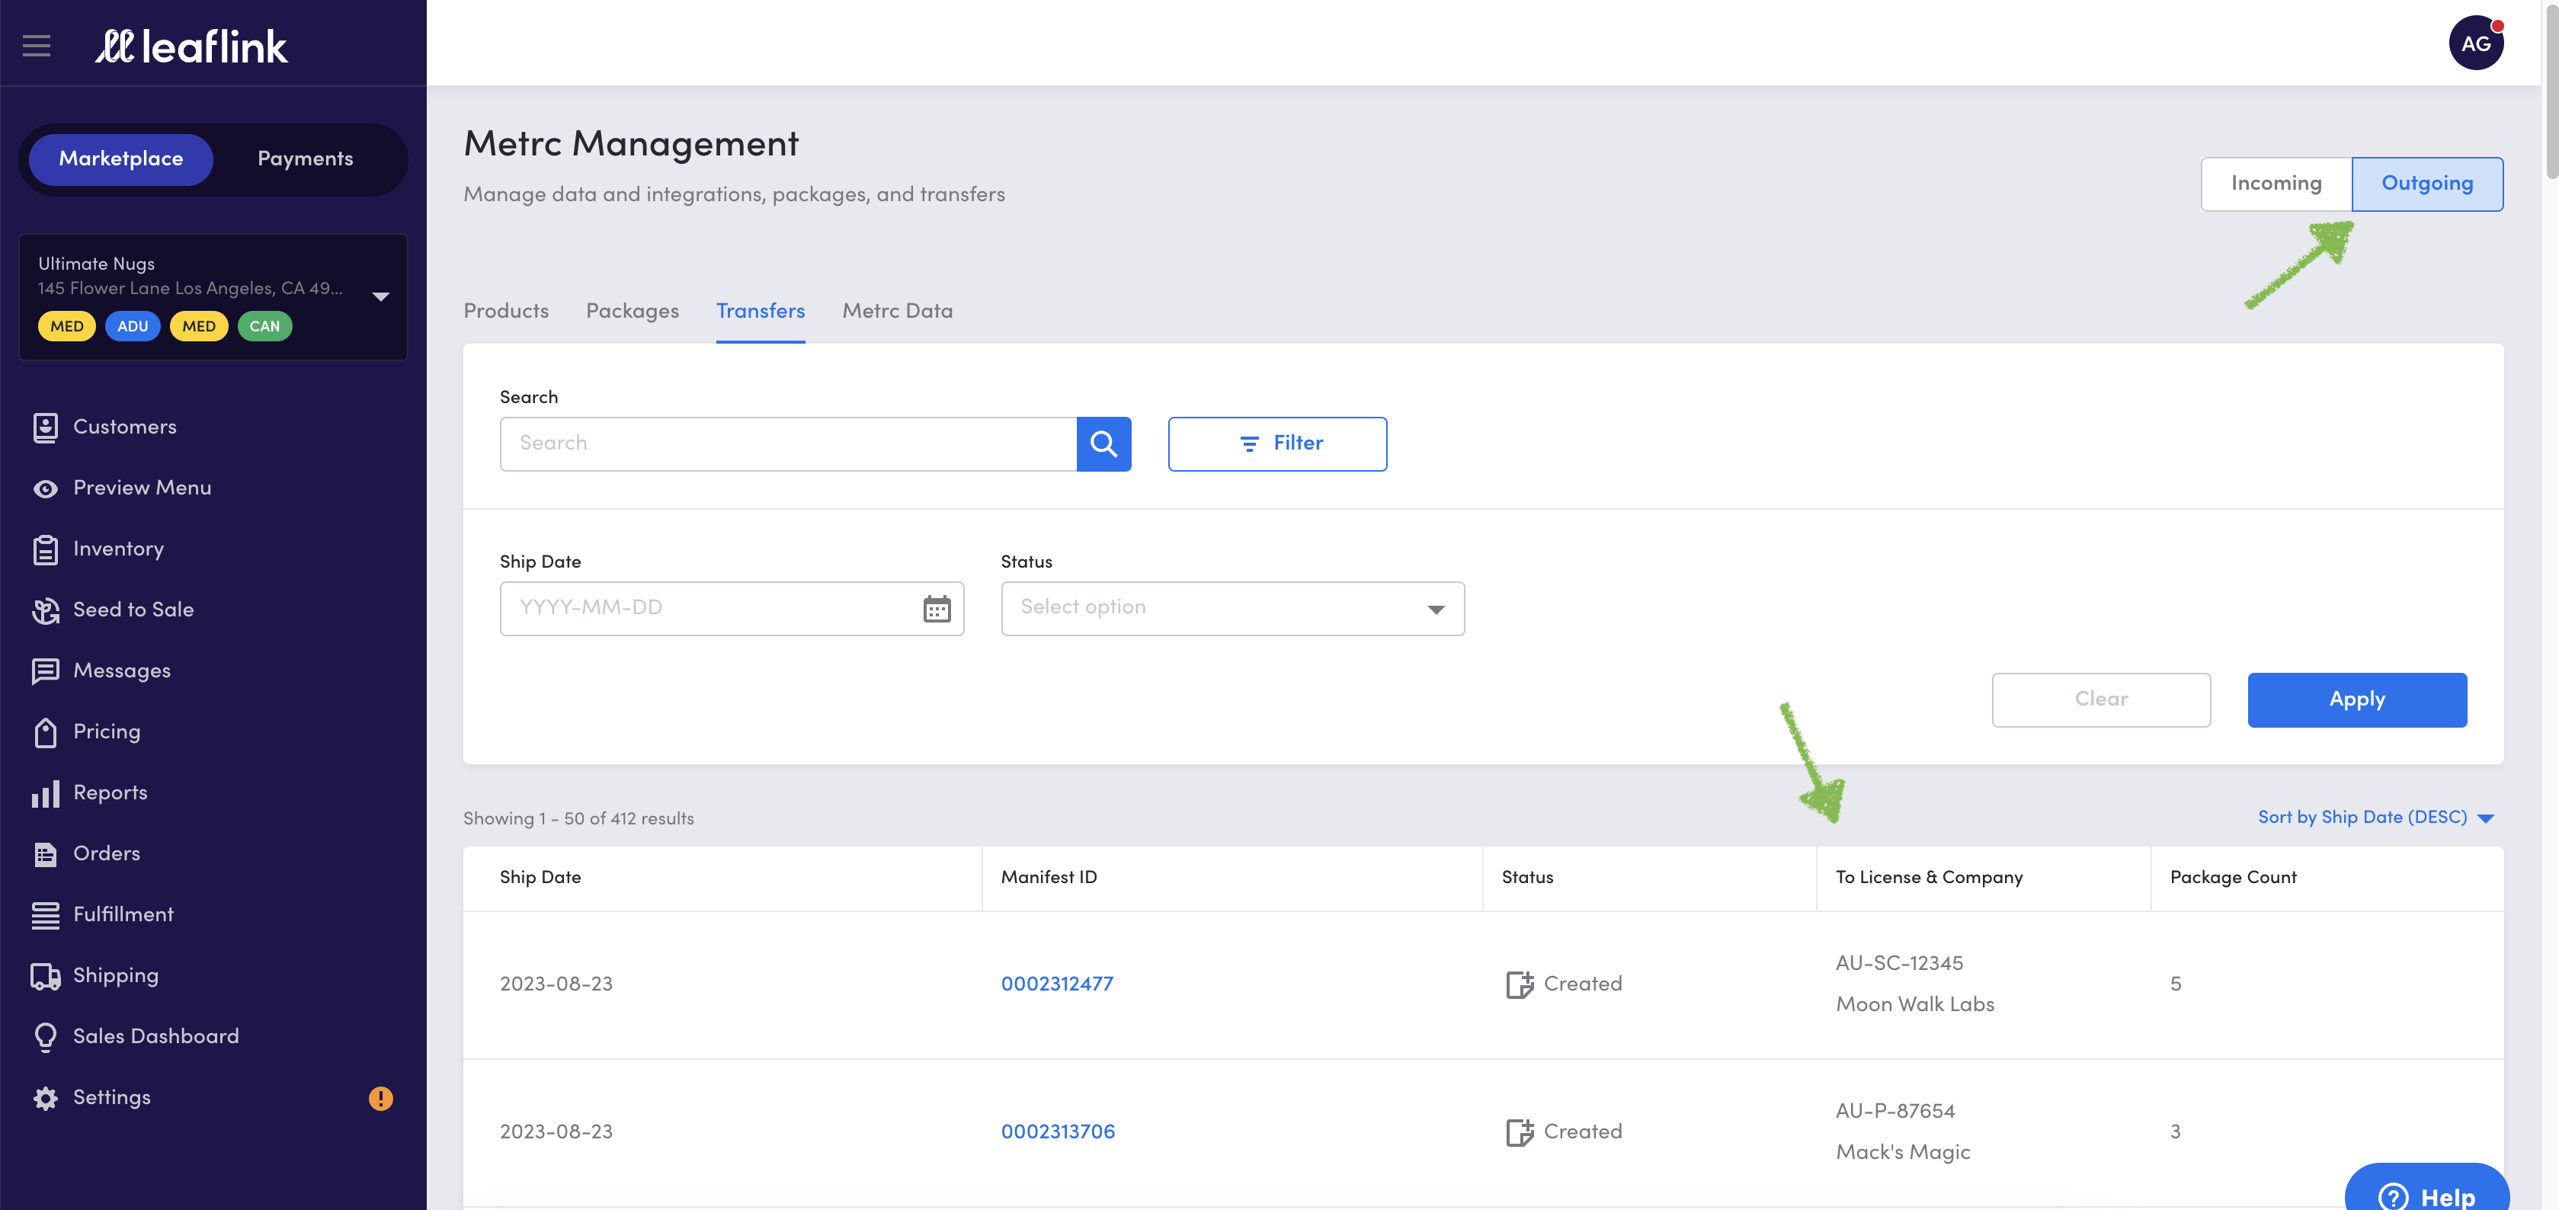Click the Seed to Sale icon

[45, 610]
